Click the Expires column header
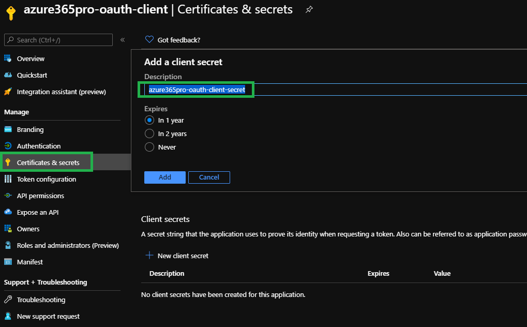The width and height of the screenshot is (527, 327). (x=378, y=274)
